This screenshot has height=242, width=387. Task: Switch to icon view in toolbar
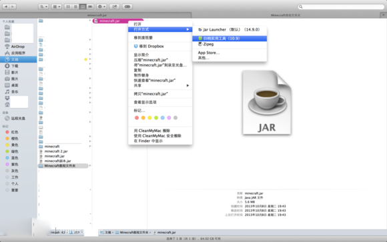(x=68, y=7)
